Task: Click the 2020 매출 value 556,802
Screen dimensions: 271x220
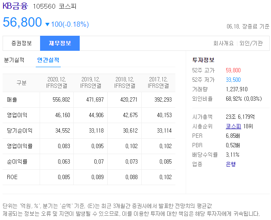Action: coord(61,99)
